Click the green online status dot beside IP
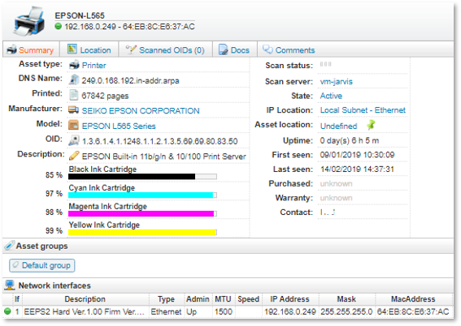 tap(59, 27)
